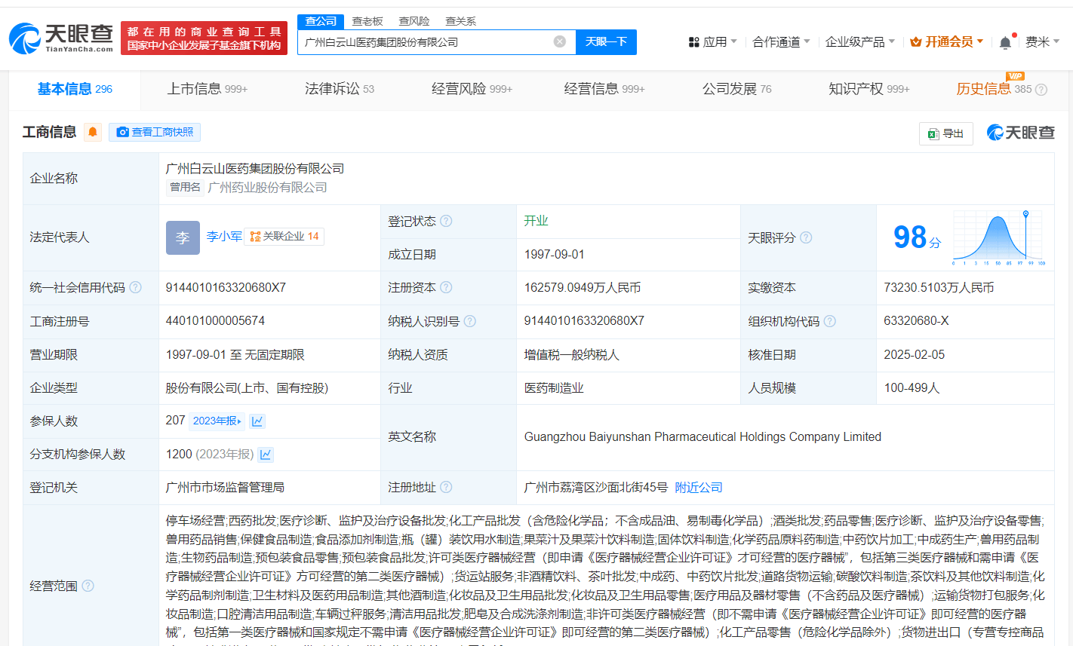
Task: Switch to the 基本信息 296 tab
Action: [x=75, y=89]
